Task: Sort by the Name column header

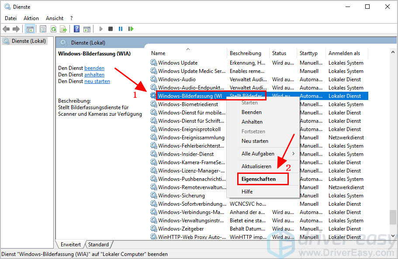Action: point(188,53)
